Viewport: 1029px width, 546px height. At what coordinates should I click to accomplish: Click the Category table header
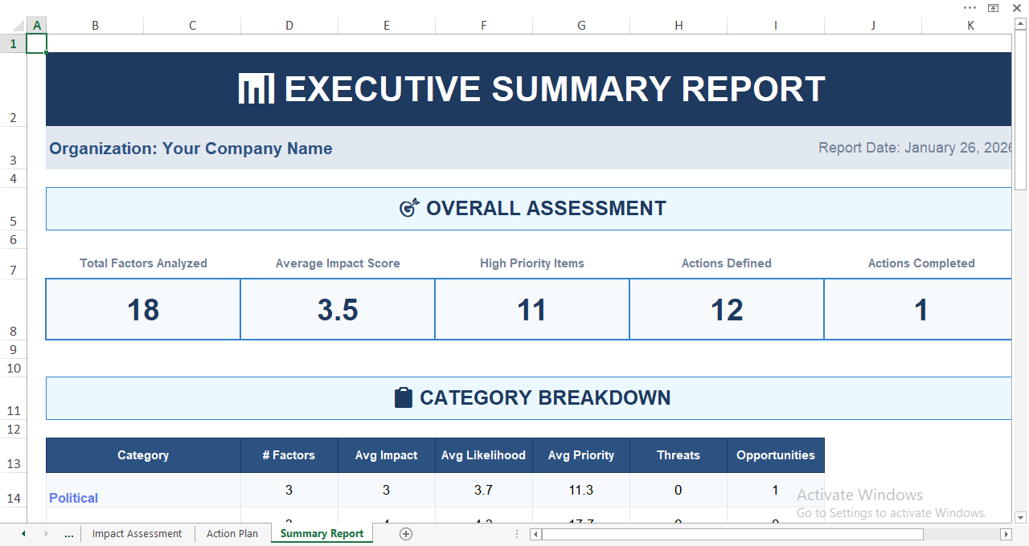(x=143, y=455)
